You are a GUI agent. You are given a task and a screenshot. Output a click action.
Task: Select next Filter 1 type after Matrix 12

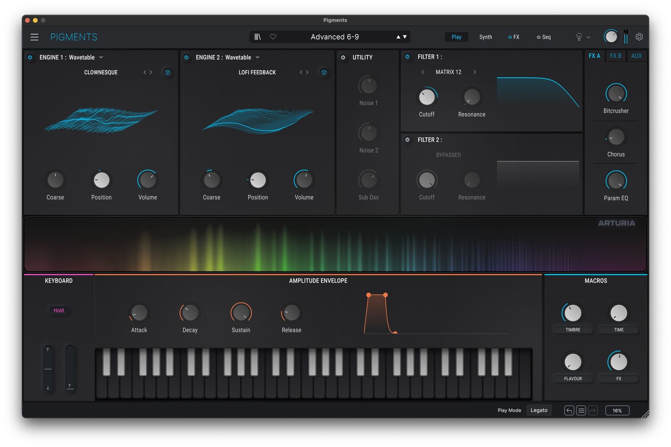(x=475, y=72)
